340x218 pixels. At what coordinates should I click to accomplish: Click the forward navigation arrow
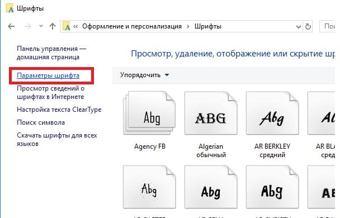(x=28, y=26)
